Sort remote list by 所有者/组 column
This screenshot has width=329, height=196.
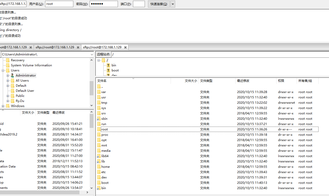click(308, 81)
